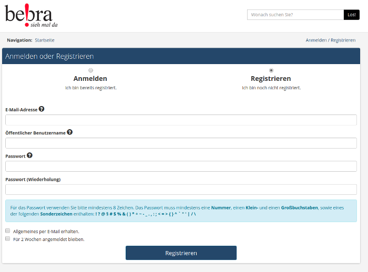Open the Startseite navigation link
The height and width of the screenshot is (272, 368).
(45, 40)
